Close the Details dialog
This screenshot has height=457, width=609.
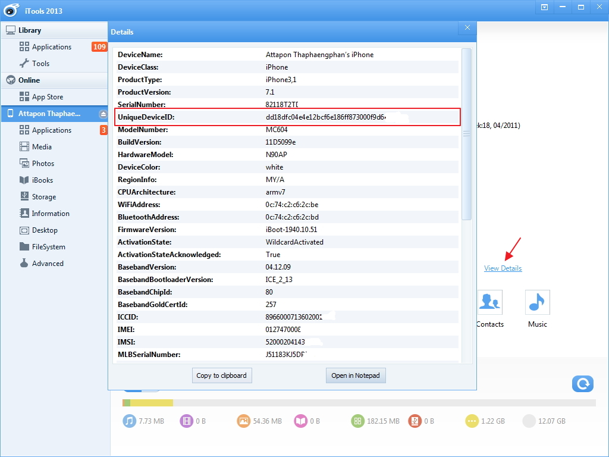point(467,27)
